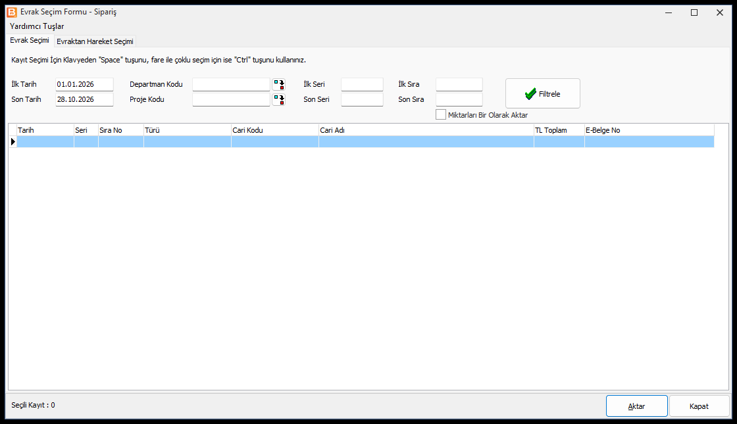
Task: Switch to the Evrak Seçimi tab
Action: (x=30, y=40)
